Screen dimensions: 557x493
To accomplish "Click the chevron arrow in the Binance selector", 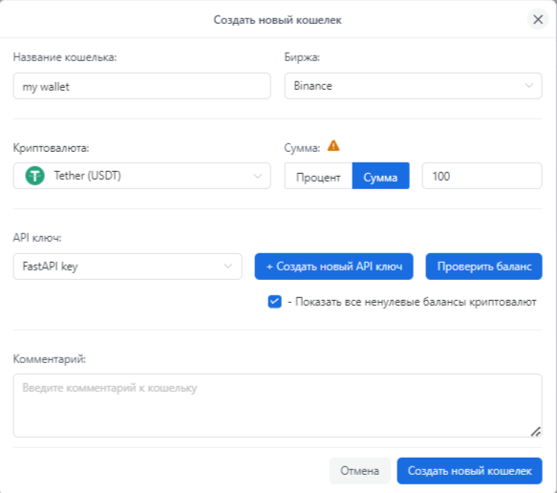I will click(x=529, y=86).
